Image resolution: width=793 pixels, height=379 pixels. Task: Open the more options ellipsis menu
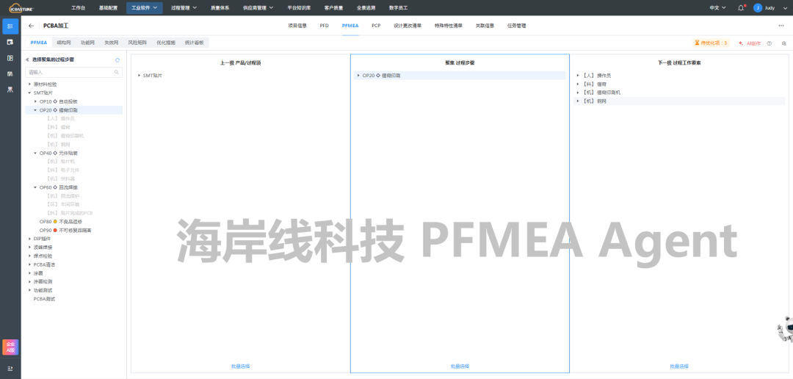click(781, 26)
